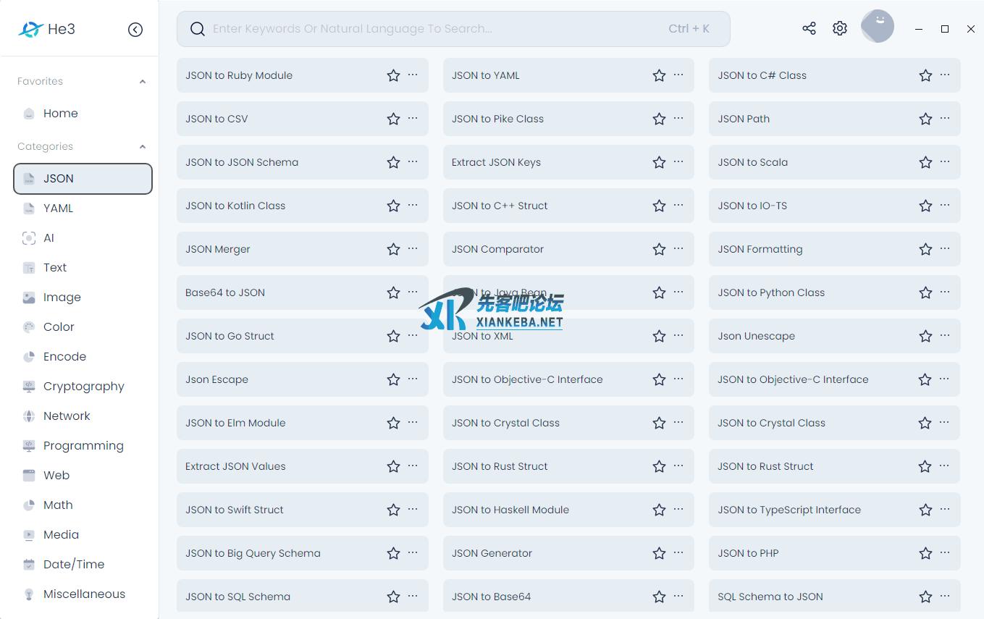The height and width of the screenshot is (619, 984).
Task: Focus the keyword search field
Action: [x=434, y=29]
